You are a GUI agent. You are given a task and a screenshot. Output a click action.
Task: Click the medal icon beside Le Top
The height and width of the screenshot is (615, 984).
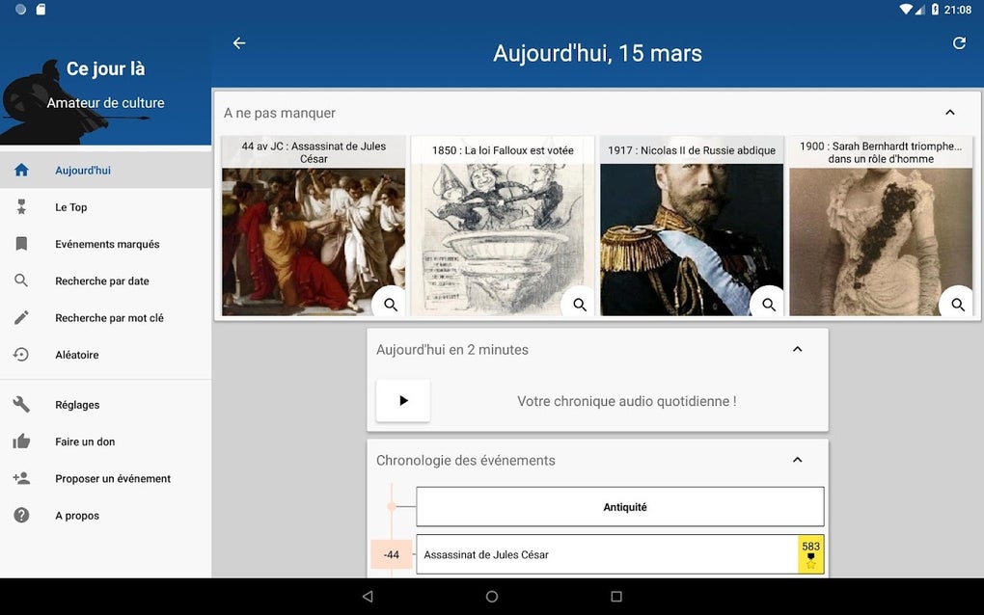coord(21,207)
